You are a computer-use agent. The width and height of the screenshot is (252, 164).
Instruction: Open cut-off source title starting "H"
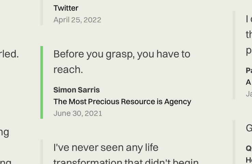point(249,160)
